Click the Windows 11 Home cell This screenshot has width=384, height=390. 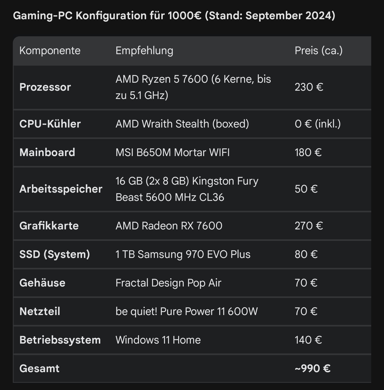pos(158,340)
